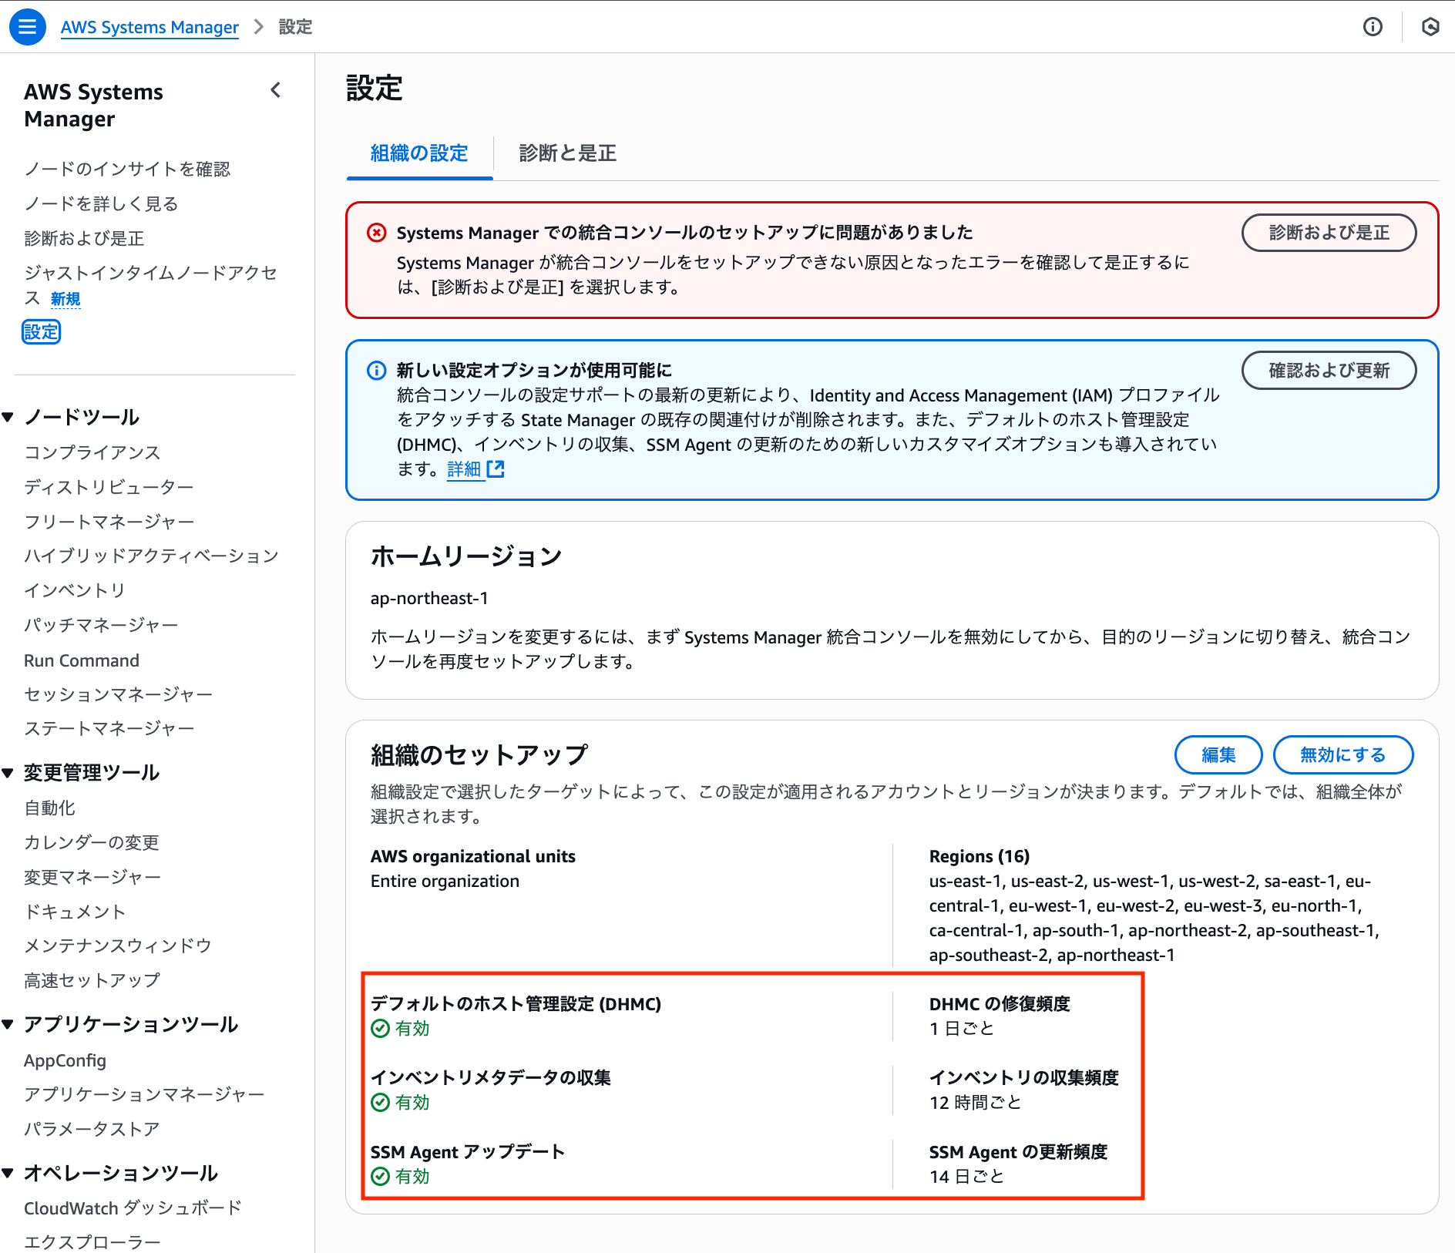Click the breadcrumb chevron separator
The width and height of the screenshot is (1455, 1253).
tap(259, 27)
